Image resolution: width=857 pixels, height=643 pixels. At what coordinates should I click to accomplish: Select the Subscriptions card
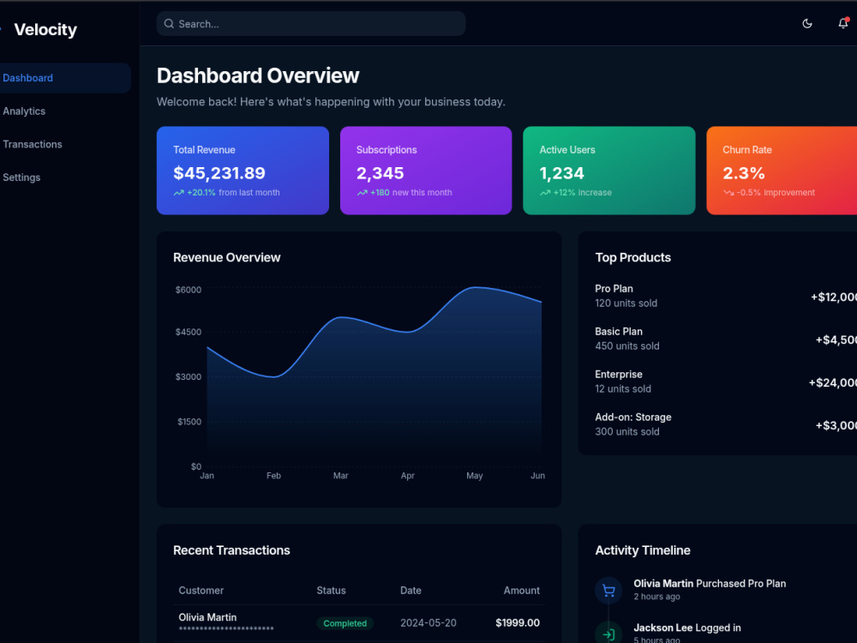pos(426,171)
